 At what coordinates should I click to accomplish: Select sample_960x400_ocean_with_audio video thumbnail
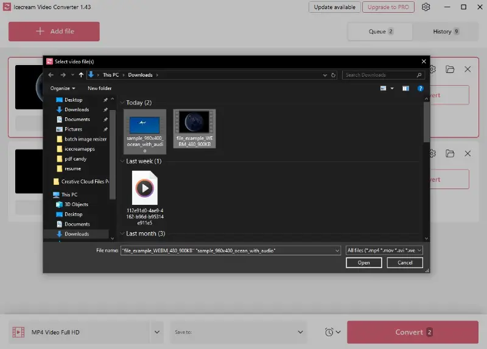click(x=145, y=131)
